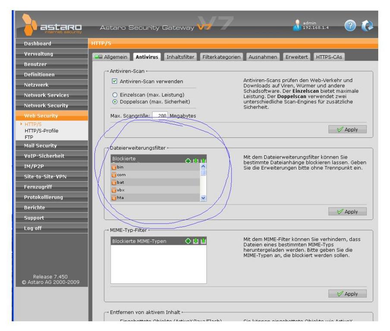
Task: Delete the vbx extension via trash icon
Action: pyautogui.click(x=114, y=190)
